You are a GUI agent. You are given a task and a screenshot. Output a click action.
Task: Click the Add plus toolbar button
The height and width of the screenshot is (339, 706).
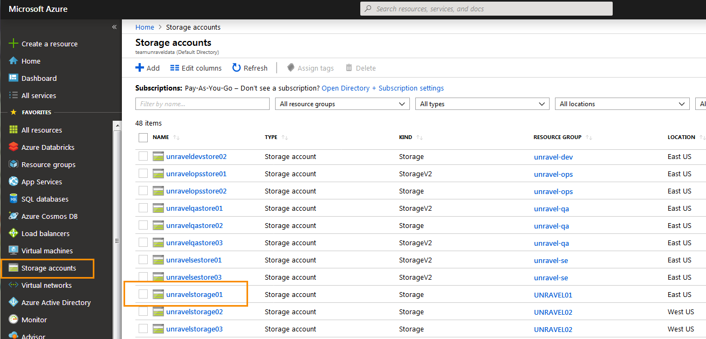147,68
